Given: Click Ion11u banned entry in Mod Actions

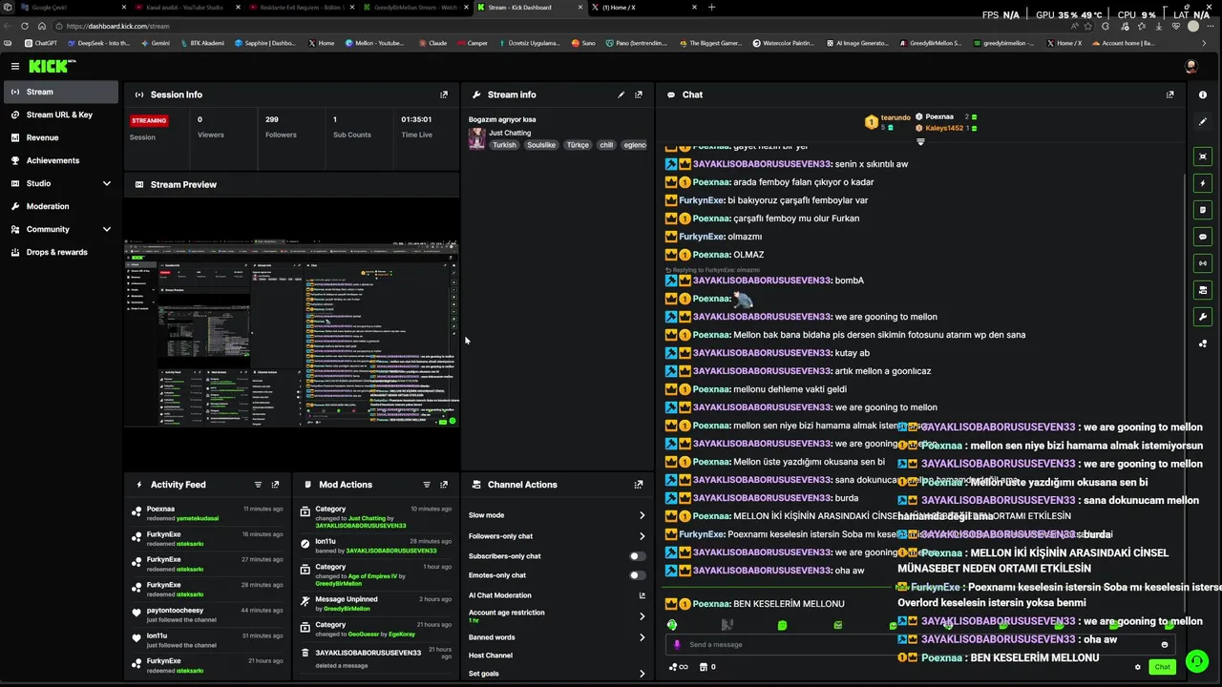Looking at the screenshot, I should point(376,546).
